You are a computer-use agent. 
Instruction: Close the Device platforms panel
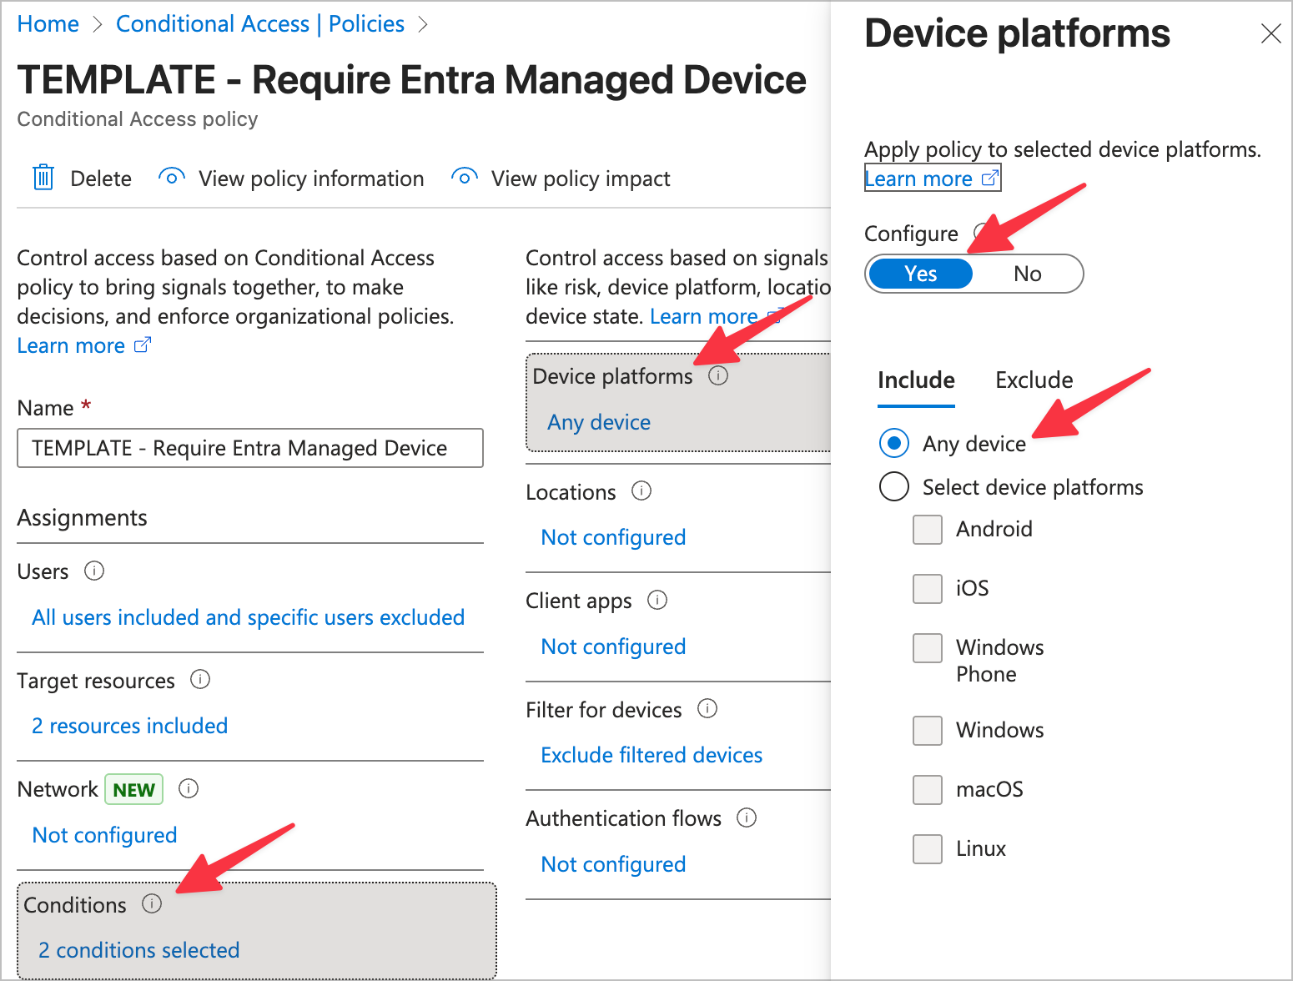1270,34
